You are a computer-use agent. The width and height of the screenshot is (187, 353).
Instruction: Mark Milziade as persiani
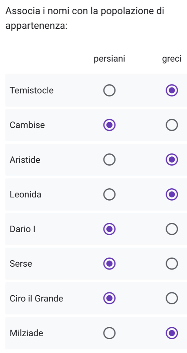click(110, 333)
